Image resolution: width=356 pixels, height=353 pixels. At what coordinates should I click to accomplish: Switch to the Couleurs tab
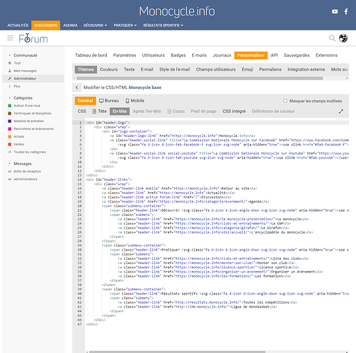coord(109,69)
